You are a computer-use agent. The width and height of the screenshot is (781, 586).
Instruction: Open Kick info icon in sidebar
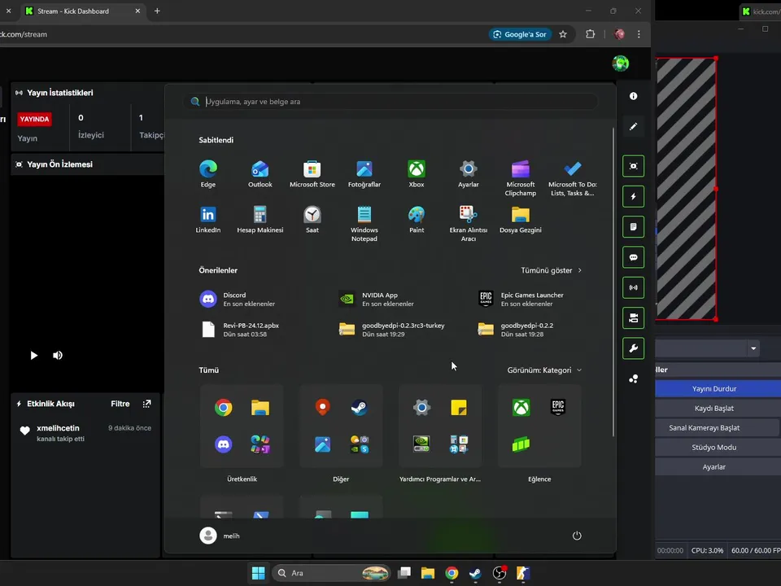point(633,96)
